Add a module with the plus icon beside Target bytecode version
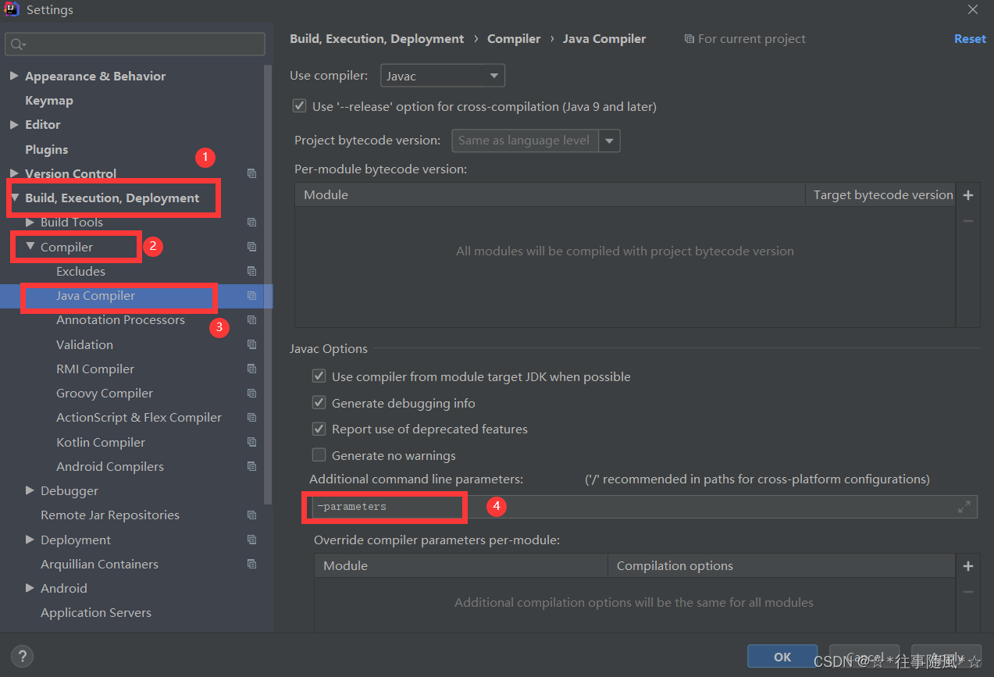 click(968, 195)
